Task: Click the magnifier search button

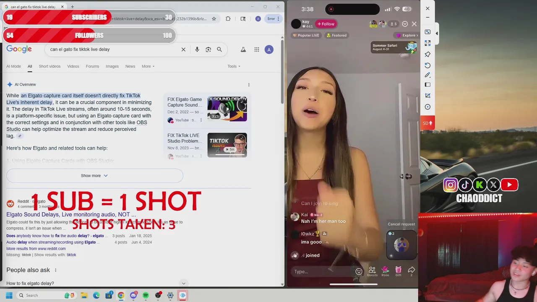Action: (x=219, y=49)
